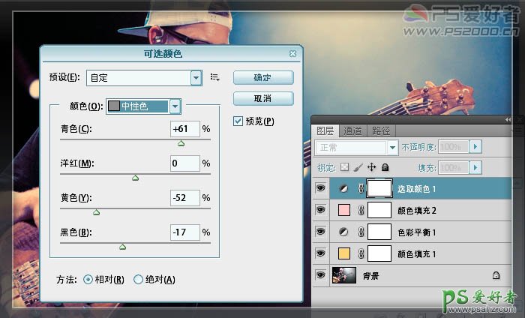Click the 青色 cyan slider handle
Viewport: 525px width, 318px height.
click(x=181, y=142)
